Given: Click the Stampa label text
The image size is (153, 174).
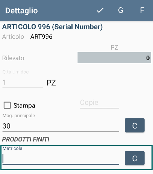Looking at the screenshot, I should [x=24, y=106].
